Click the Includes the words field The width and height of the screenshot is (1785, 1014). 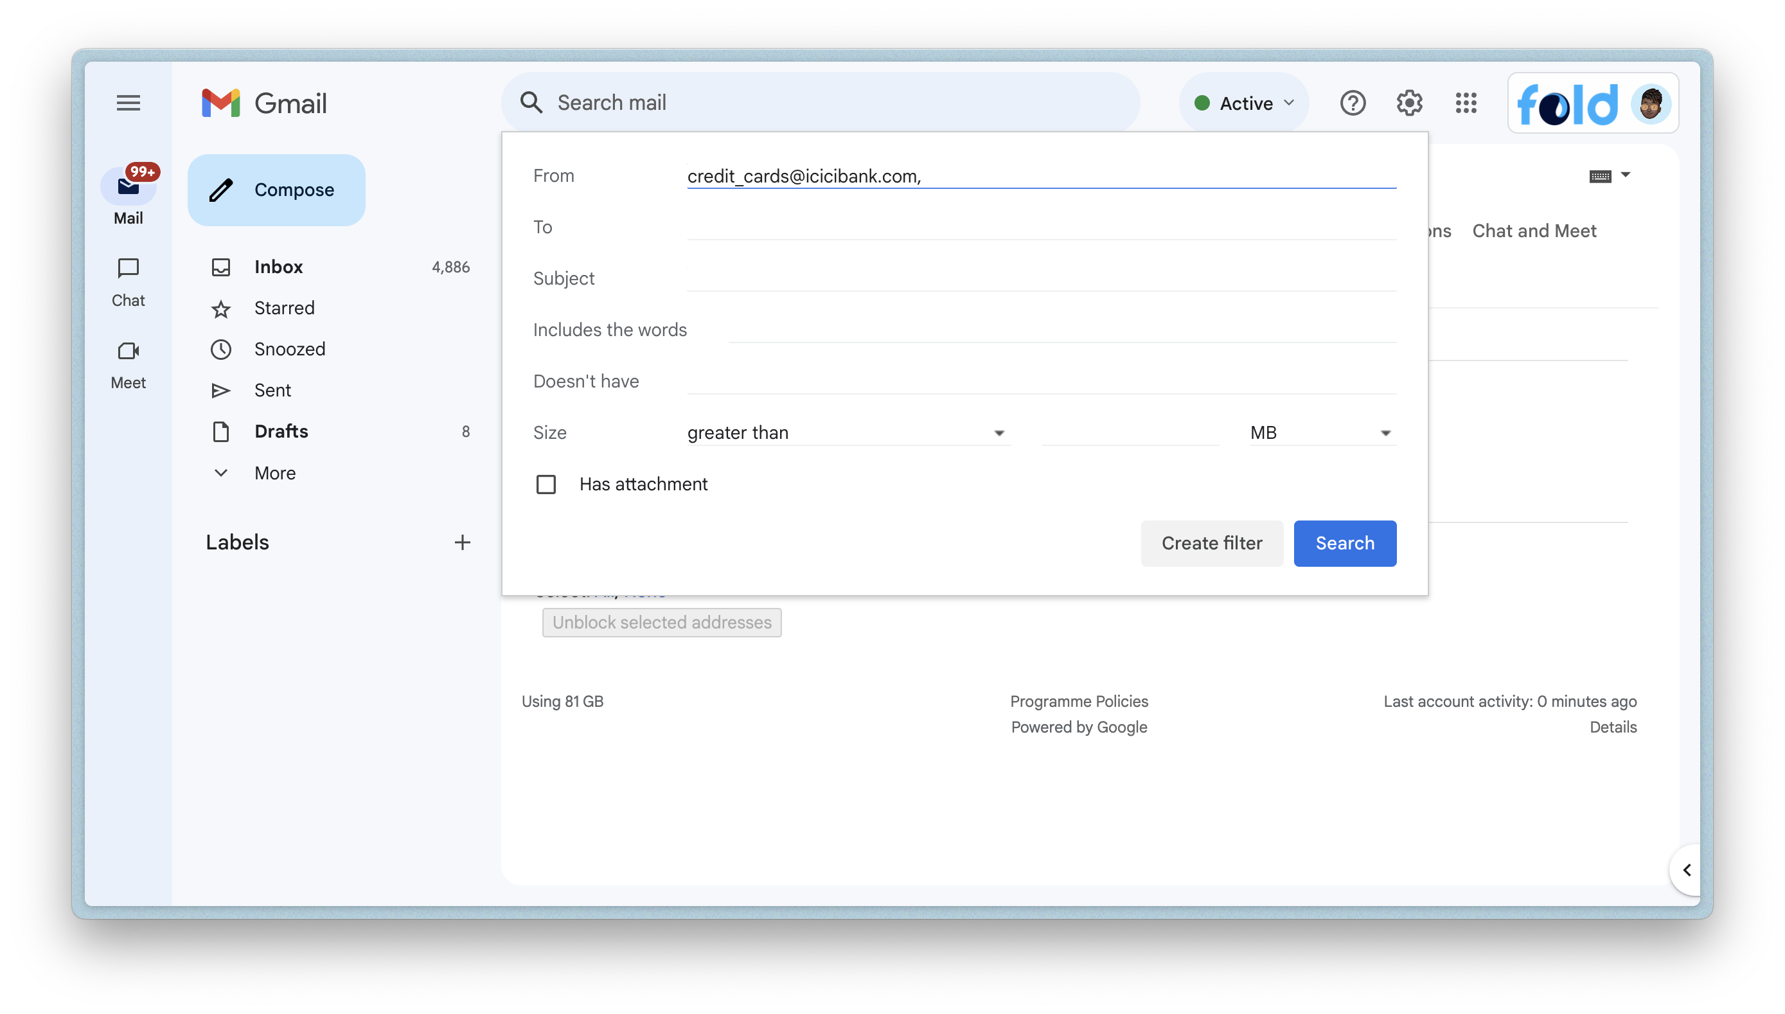click(x=1061, y=330)
